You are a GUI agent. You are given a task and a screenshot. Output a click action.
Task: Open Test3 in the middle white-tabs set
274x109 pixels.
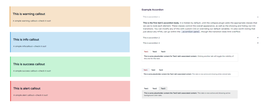pos(161,70)
